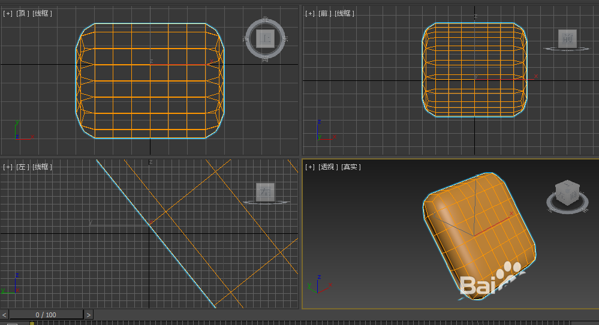This screenshot has width=599, height=325.
Task: Step time slider forward with > arrow
Action: click(88, 315)
